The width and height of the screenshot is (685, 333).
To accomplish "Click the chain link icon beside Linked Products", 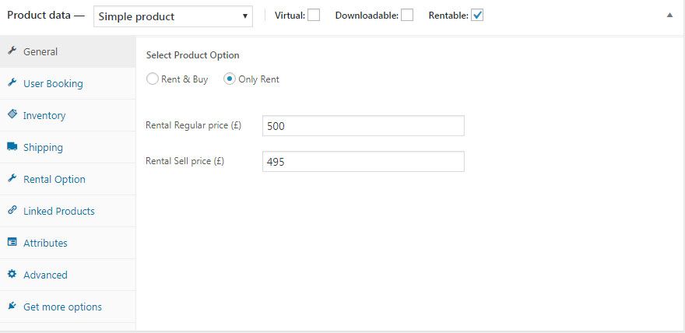I will tap(12, 210).
